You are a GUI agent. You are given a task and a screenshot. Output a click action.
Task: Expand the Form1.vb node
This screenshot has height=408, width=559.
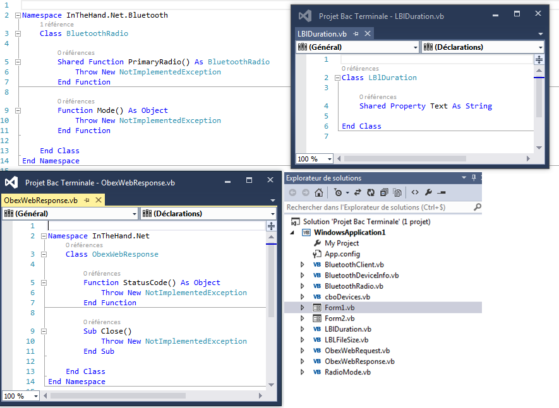(303, 308)
